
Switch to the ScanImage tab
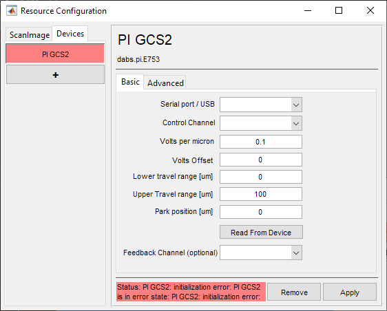(29, 35)
